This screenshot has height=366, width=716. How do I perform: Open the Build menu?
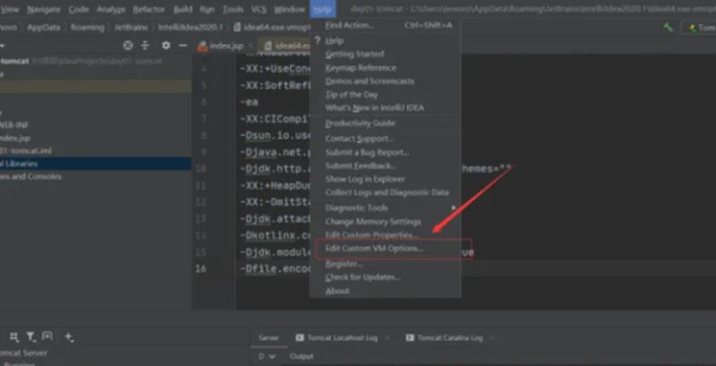click(x=183, y=9)
